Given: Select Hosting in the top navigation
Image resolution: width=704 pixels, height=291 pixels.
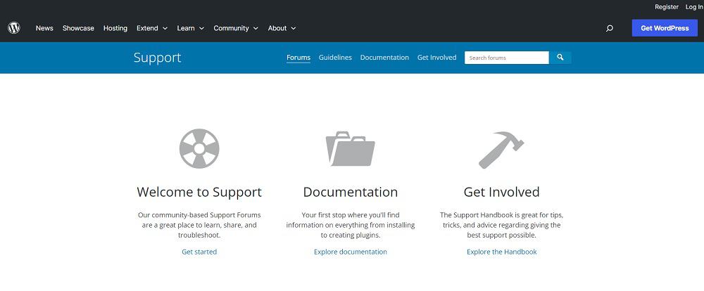Looking at the screenshot, I should pos(115,28).
